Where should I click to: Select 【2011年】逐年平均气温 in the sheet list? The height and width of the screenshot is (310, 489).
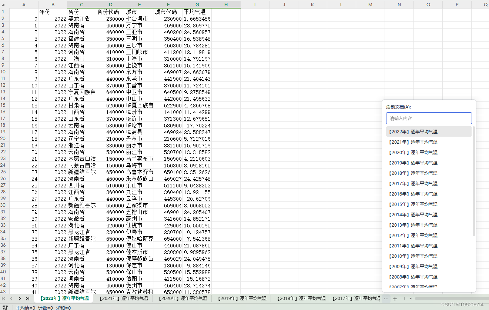click(x=429, y=246)
